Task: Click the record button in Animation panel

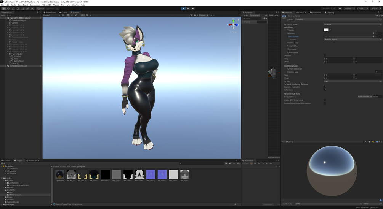Action: [252, 163]
